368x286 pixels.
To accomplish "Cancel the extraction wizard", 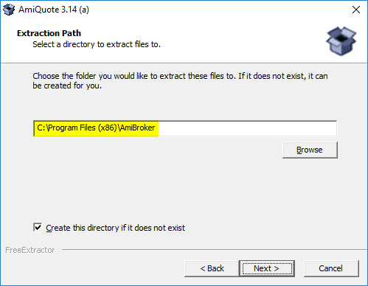I will pos(331,268).
